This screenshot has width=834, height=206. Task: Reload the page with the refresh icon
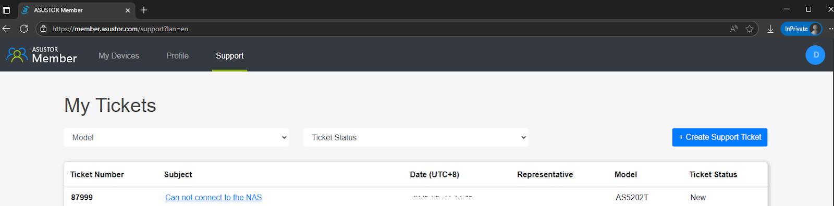point(24,29)
